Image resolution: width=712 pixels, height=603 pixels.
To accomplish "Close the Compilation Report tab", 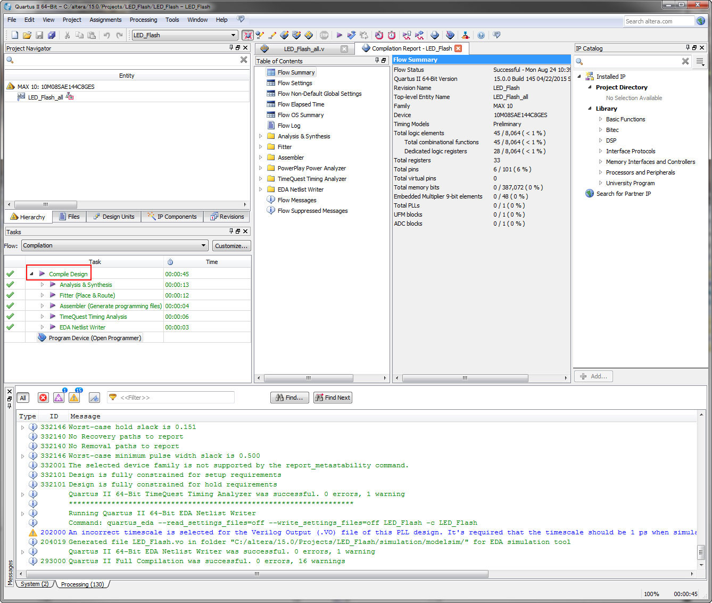I will [458, 48].
